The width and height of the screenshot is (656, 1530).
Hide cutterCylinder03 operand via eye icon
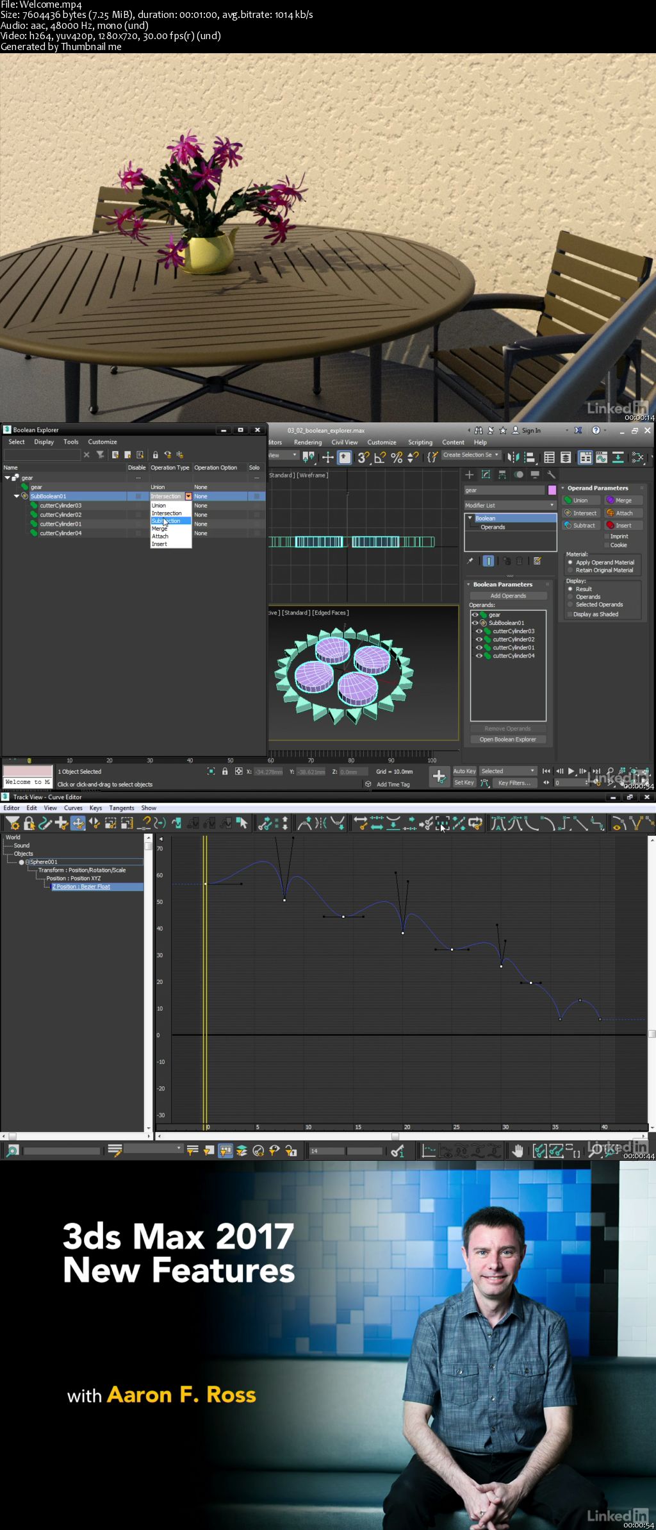coord(479,631)
